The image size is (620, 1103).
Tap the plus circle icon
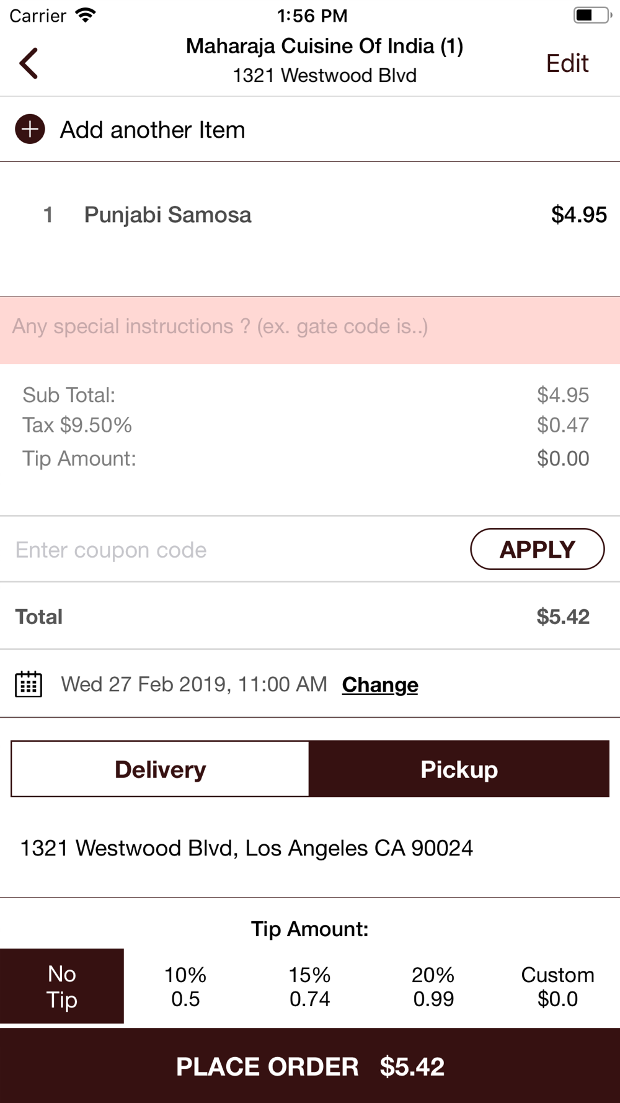point(30,129)
